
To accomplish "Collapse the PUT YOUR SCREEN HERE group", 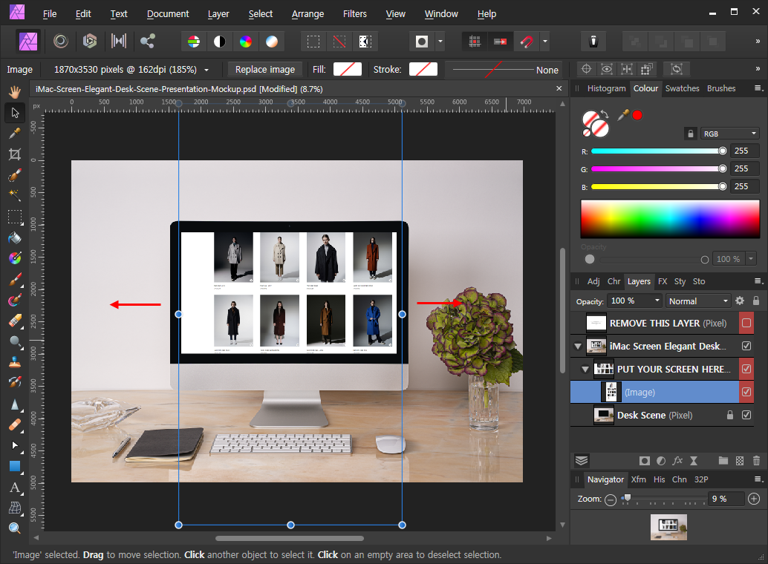I will pos(585,369).
